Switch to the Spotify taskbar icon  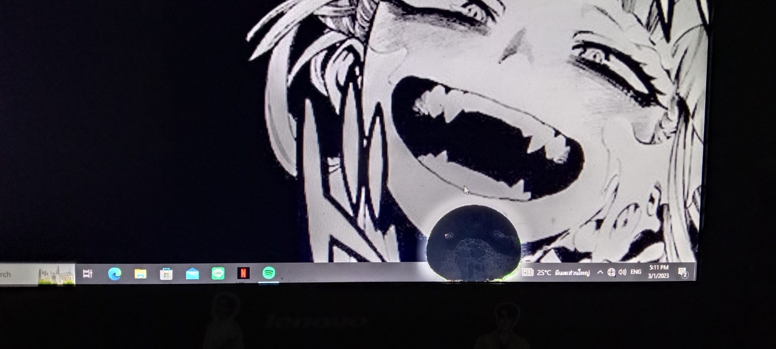[x=268, y=272]
